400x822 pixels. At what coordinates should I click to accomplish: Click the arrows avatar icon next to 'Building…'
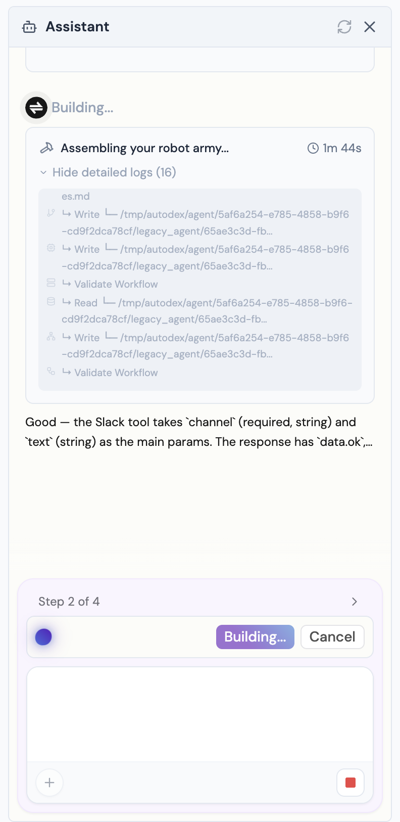coord(36,107)
